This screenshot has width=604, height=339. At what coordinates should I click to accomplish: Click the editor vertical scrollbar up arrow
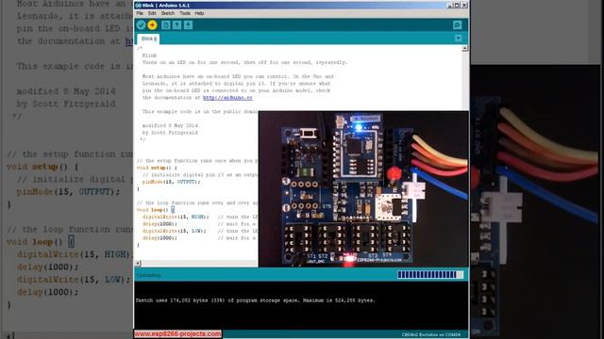pos(465,48)
